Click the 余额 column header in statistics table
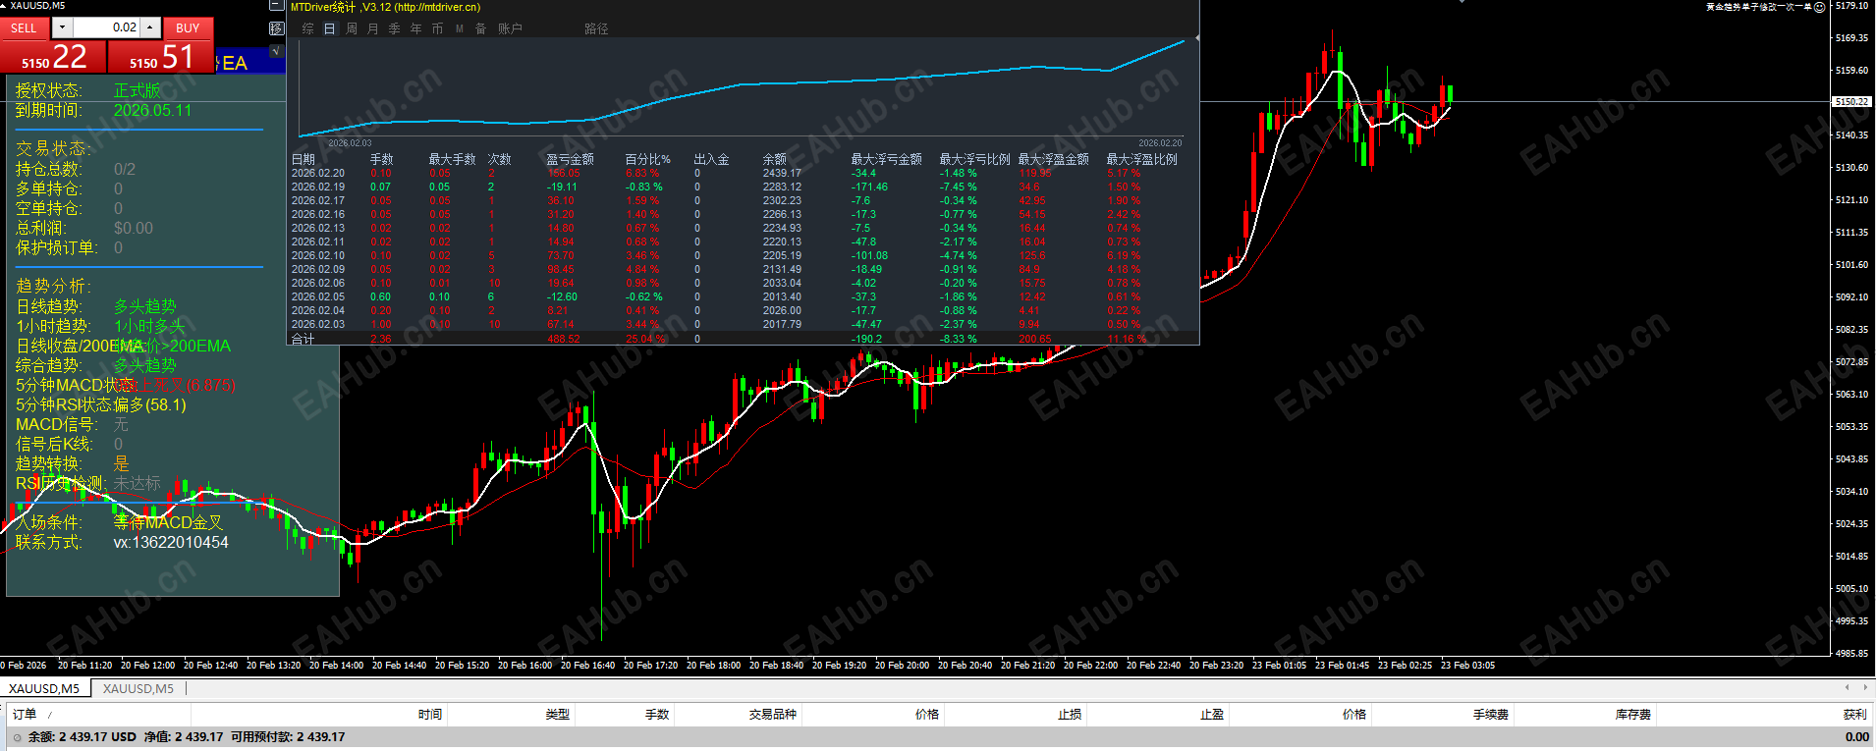The image size is (1876, 751). [774, 159]
